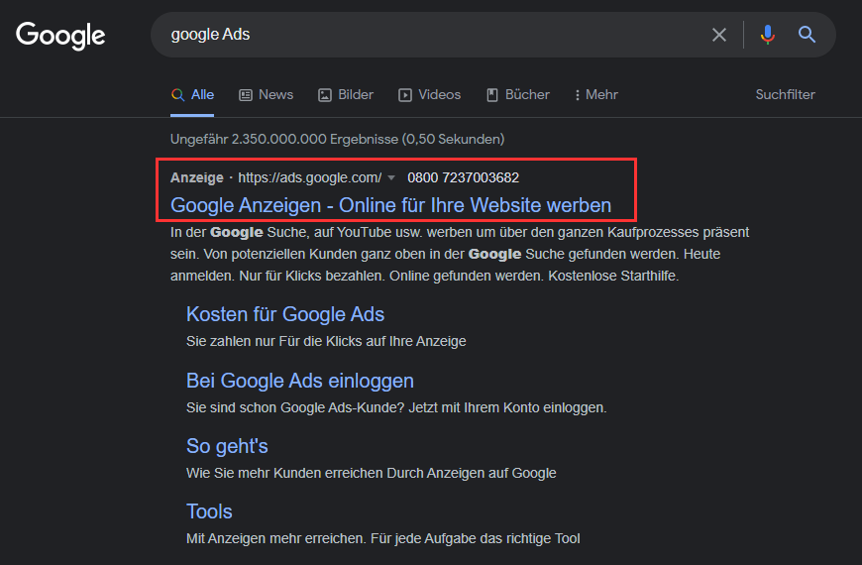Viewport: 862px width, 565px height.
Task: Open Kosten für Google Ads link
Action: pyautogui.click(x=285, y=314)
